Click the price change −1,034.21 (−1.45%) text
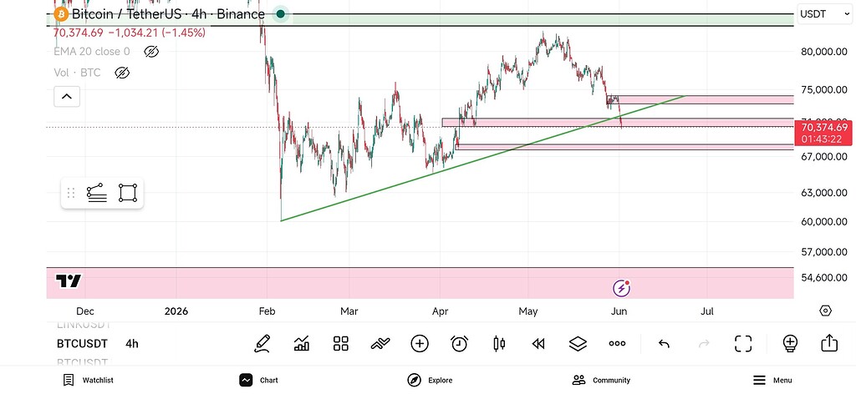The width and height of the screenshot is (856, 394). click(157, 33)
